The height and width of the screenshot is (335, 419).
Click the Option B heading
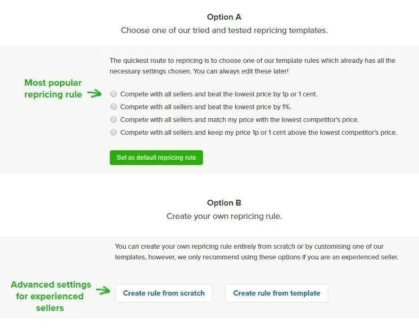[224, 203]
